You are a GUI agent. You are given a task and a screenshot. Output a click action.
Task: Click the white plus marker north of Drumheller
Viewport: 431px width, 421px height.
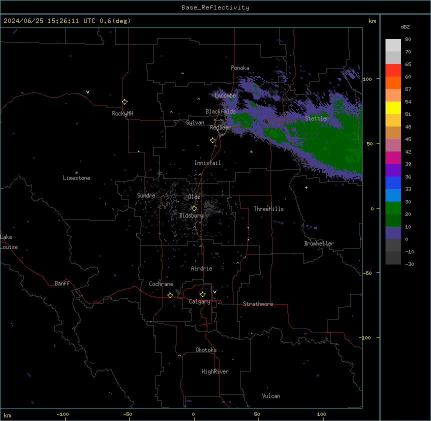point(306,187)
